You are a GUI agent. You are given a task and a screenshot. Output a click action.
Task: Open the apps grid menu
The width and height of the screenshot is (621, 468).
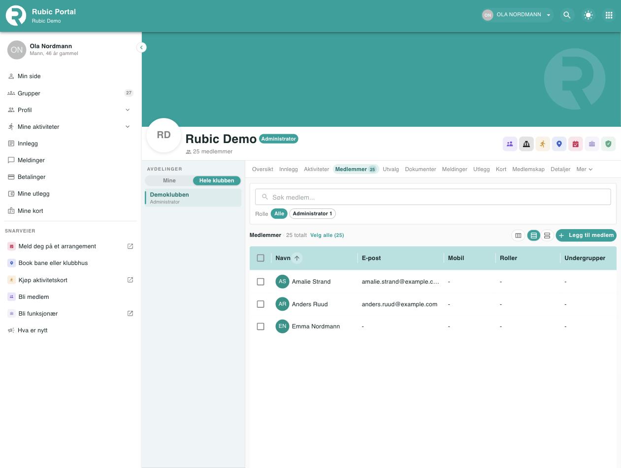(x=609, y=15)
